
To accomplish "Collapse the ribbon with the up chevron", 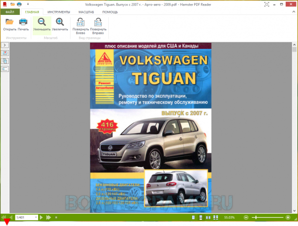I will pyautogui.click(x=294, y=12).
